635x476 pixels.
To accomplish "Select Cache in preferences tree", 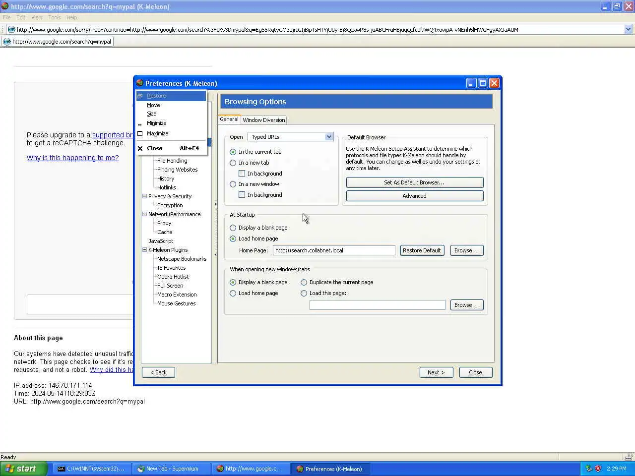I will tap(165, 232).
